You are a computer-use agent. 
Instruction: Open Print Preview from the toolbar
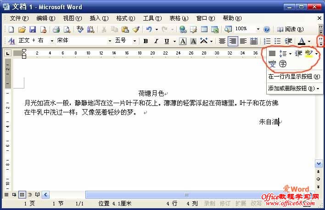(67, 29)
